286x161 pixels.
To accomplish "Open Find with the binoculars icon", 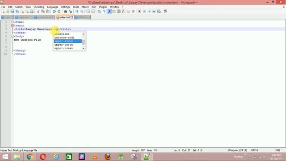I will point(65,12).
